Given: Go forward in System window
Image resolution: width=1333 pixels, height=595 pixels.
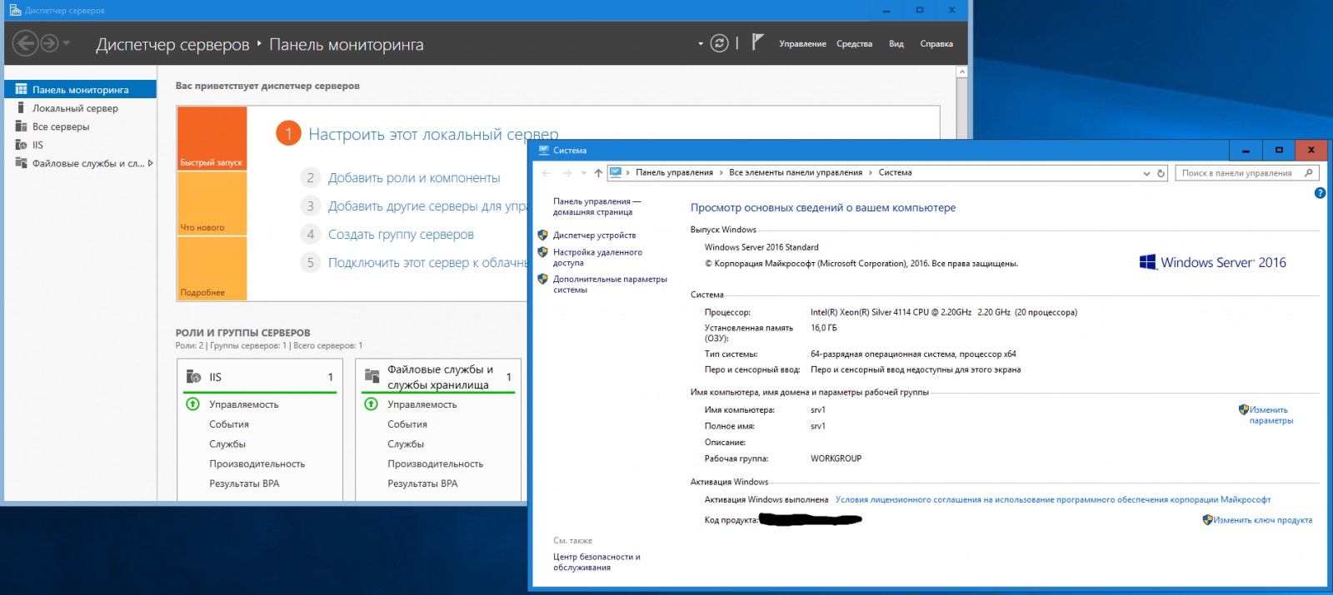Looking at the screenshot, I should [x=567, y=173].
